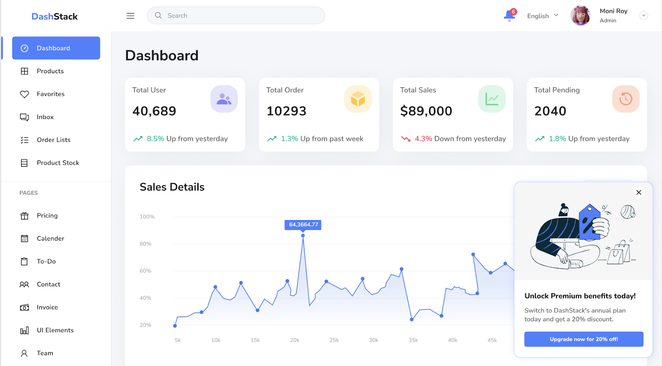Click the Total Sales chart icon
Viewport: 662px width, 366px height.
[x=492, y=99]
